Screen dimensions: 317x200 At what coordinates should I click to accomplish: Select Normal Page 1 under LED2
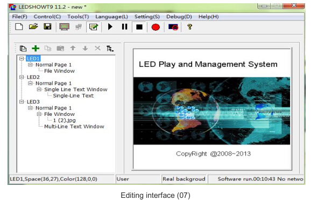[53, 83]
